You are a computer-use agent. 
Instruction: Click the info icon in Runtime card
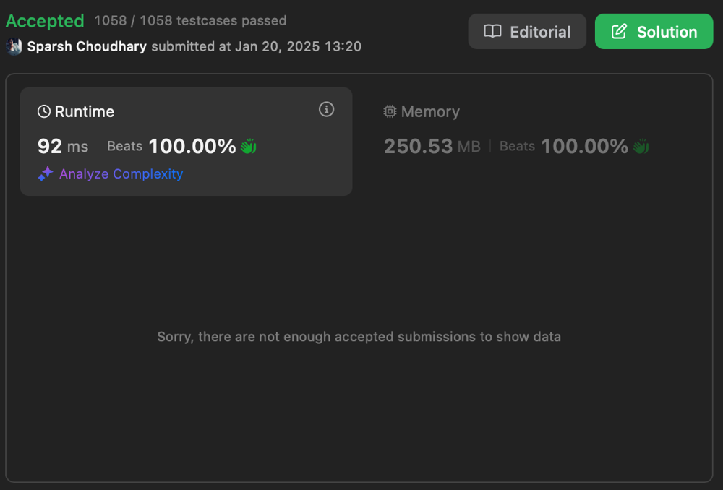pos(327,110)
